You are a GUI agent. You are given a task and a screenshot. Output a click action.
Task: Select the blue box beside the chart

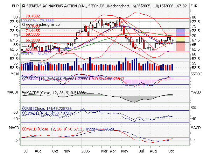[x=180, y=32]
